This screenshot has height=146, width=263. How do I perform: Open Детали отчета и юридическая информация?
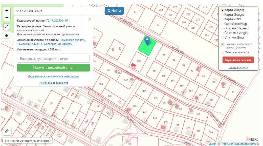click(x=53, y=76)
